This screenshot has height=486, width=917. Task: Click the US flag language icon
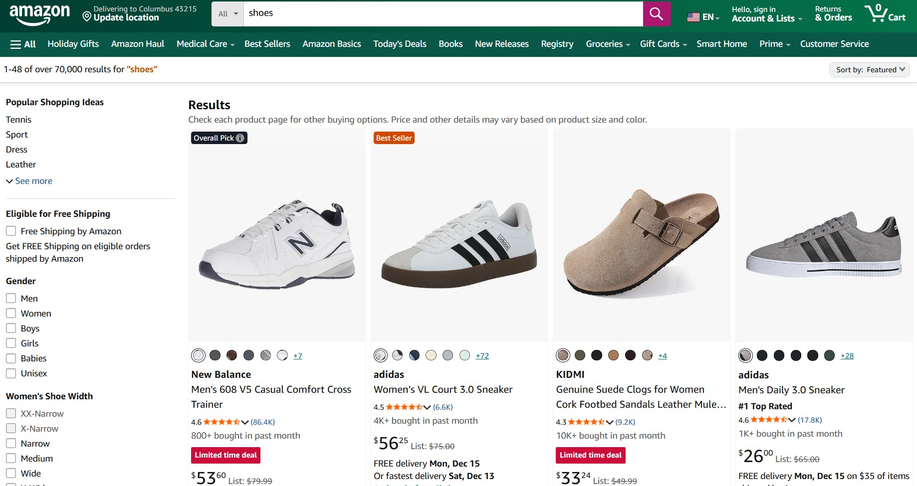pos(693,16)
